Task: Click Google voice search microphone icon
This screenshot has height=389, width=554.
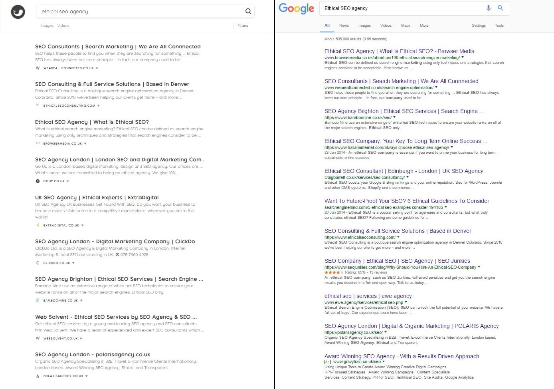Action: click(x=488, y=8)
